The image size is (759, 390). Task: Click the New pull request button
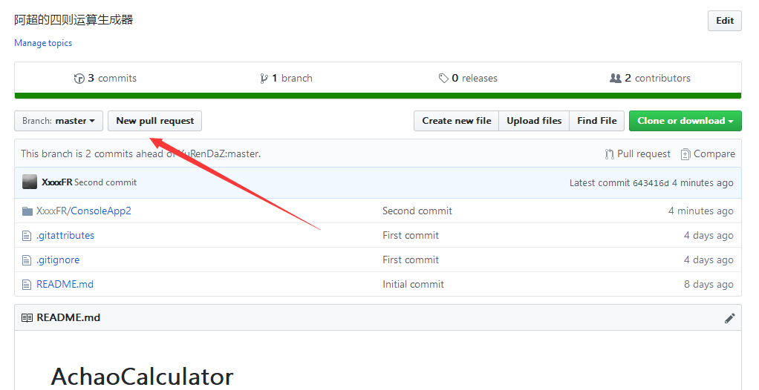click(x=155, y=121)
